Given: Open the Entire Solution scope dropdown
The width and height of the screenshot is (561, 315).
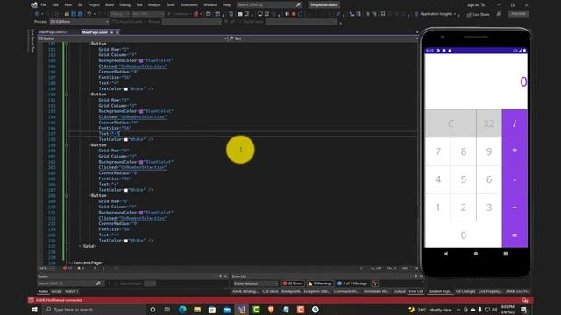Looking at the screenshot, I should (255, 283).
